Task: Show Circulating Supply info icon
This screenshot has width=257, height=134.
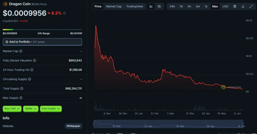Action: pos(30,79)
